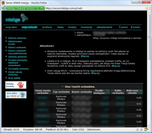Click Więcej link about Lokata 6+6
The height and width of the screenshot is (133, 152).
pos(116,66)
